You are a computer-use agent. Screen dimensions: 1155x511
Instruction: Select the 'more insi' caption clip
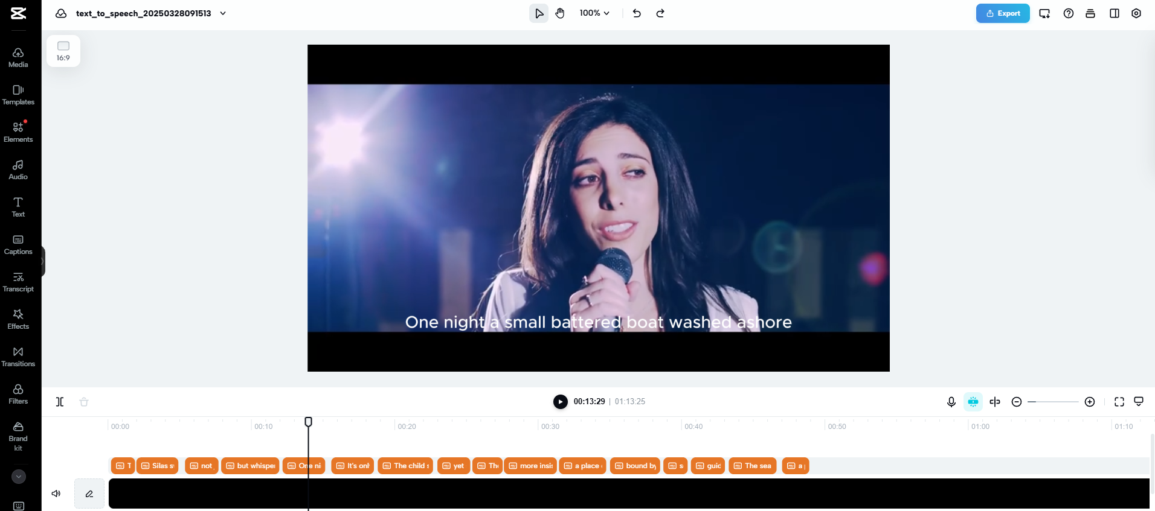[530, 466]
